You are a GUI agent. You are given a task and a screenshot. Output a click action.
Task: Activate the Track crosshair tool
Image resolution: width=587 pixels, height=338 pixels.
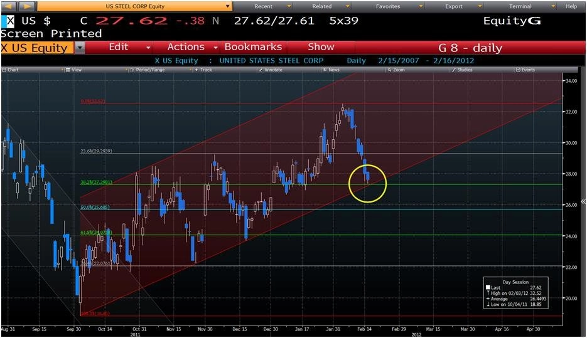point(203,70)
